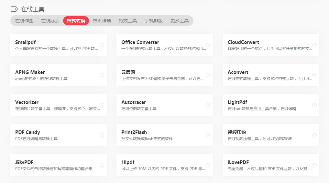
Task: Click the 在线工具 section heading
Action: pyautogui.click(x=33, y=9)
